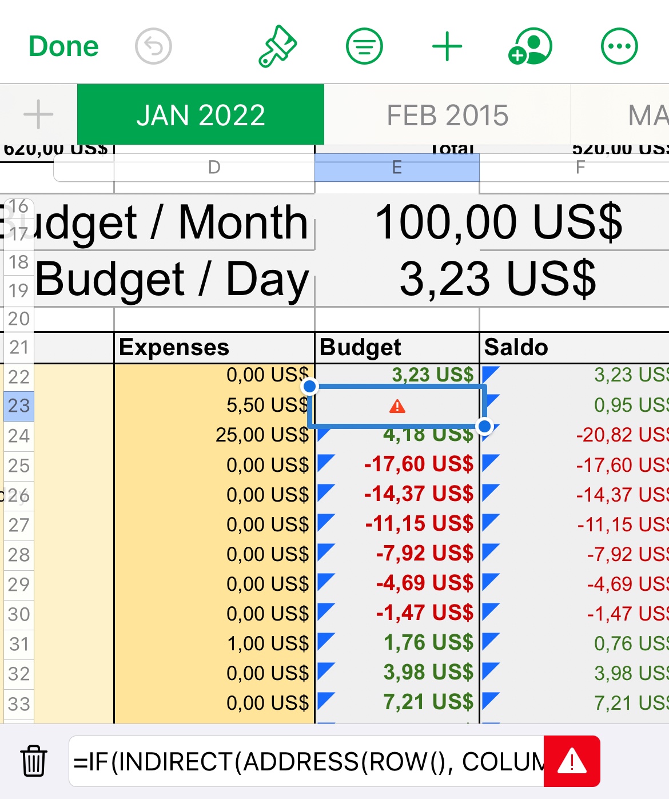The height and width of the screenshot is (799, 669).
Task: Tap the undo arrow icon
Action: coord(153,46)
